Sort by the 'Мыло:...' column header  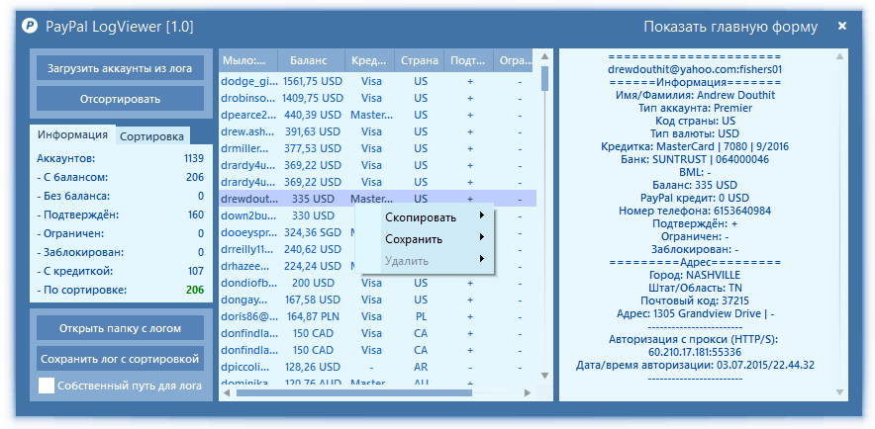coord(247,60)
